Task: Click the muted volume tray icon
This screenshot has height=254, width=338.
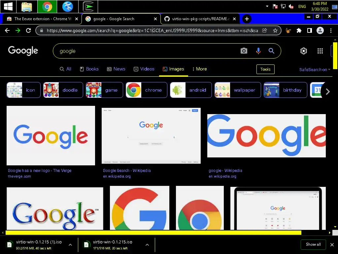Action: click(291, 7)
